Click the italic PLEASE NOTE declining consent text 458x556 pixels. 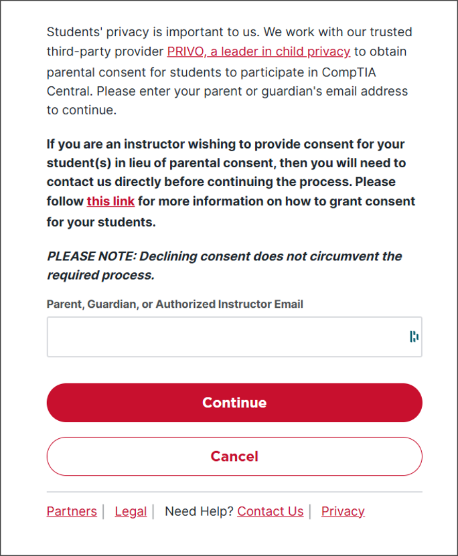(x=224, y=266)
